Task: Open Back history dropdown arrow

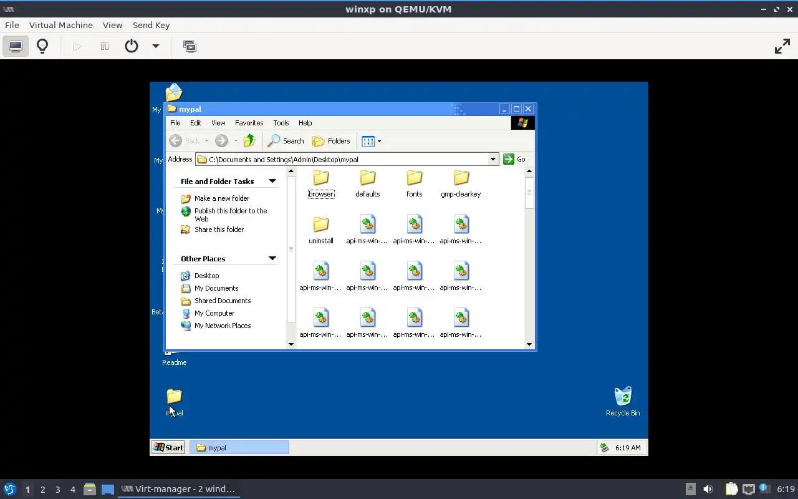Action: 206,141
